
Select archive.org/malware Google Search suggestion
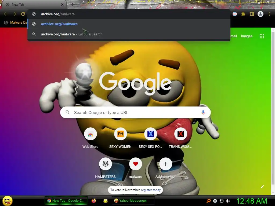pyautogui.click(x=129, y=34)
